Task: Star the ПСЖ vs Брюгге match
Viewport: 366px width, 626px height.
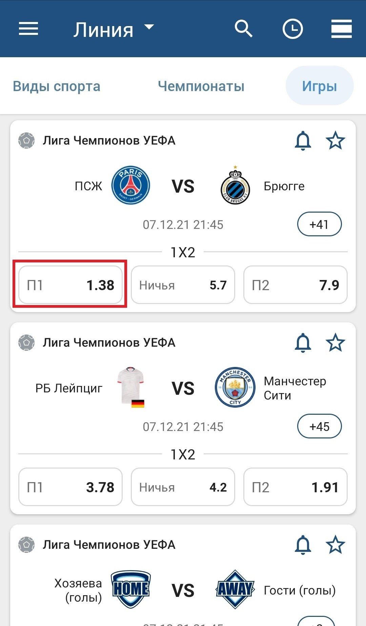Action: click(335, 141)
